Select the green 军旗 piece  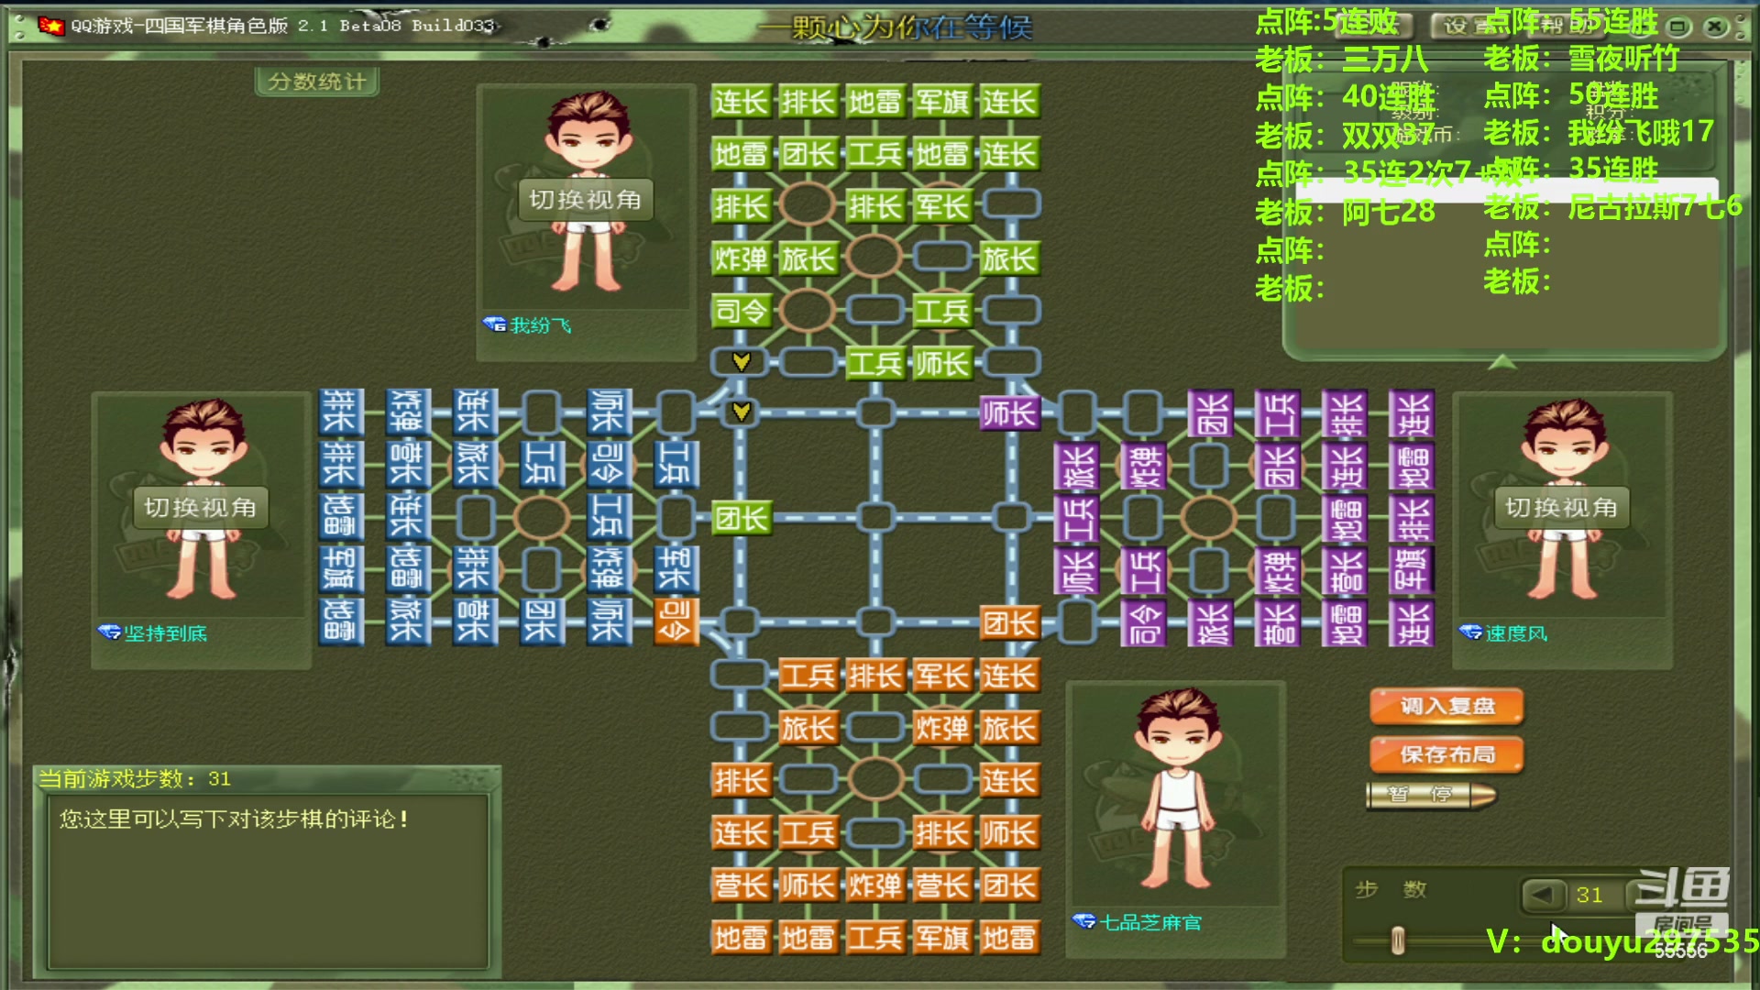(x=941, y=102)
